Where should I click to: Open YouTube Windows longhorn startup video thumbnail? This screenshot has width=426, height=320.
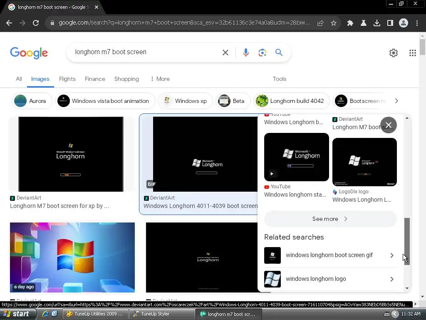coord(296,157)
